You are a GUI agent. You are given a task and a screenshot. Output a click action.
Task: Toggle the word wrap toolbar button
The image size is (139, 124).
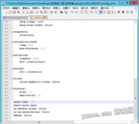[91, 12]
